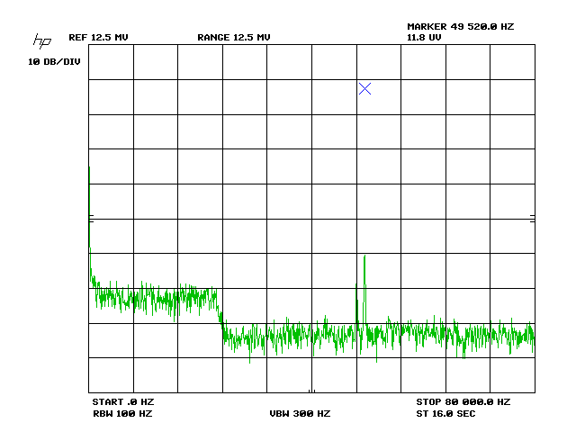Screen dimensions: 576x432
Task: Click the center frequency tick at bottom axis
Action: click(312, 391)
